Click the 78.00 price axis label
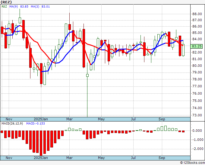The width and height of the screenshot is (205, 165). 197,79
